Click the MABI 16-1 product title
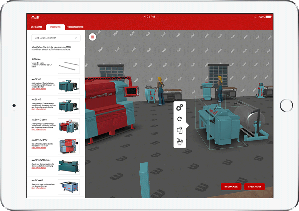The image size is (299, 211). (x=36, y=79)
